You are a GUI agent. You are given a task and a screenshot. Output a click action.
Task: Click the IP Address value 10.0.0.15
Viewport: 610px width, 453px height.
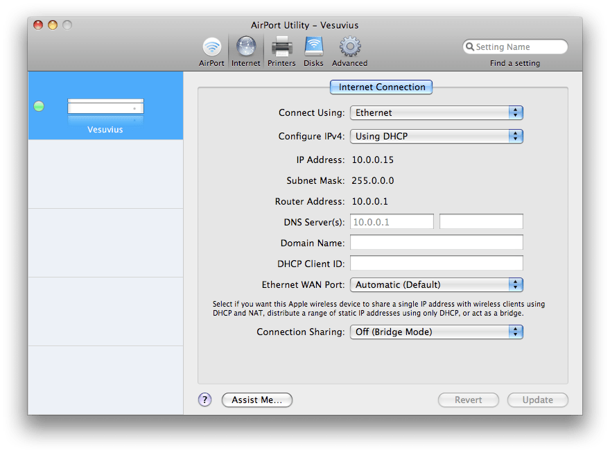point(373,160)
